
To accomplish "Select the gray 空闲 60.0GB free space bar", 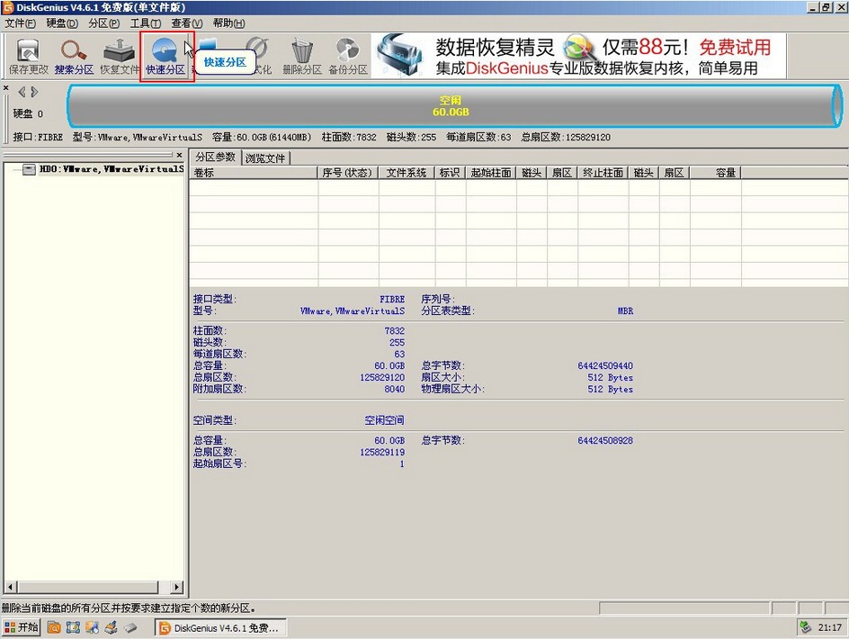I will (450, 105).
